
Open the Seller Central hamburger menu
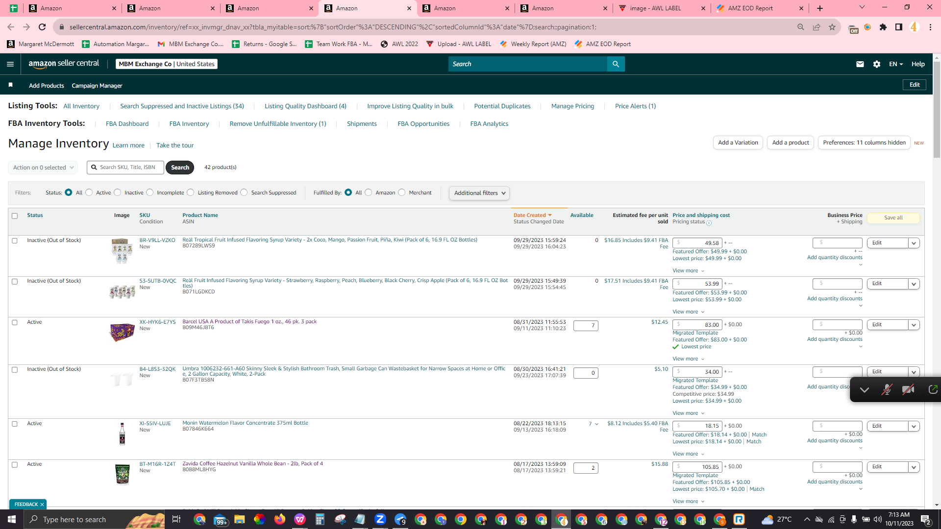coord(10,64)
